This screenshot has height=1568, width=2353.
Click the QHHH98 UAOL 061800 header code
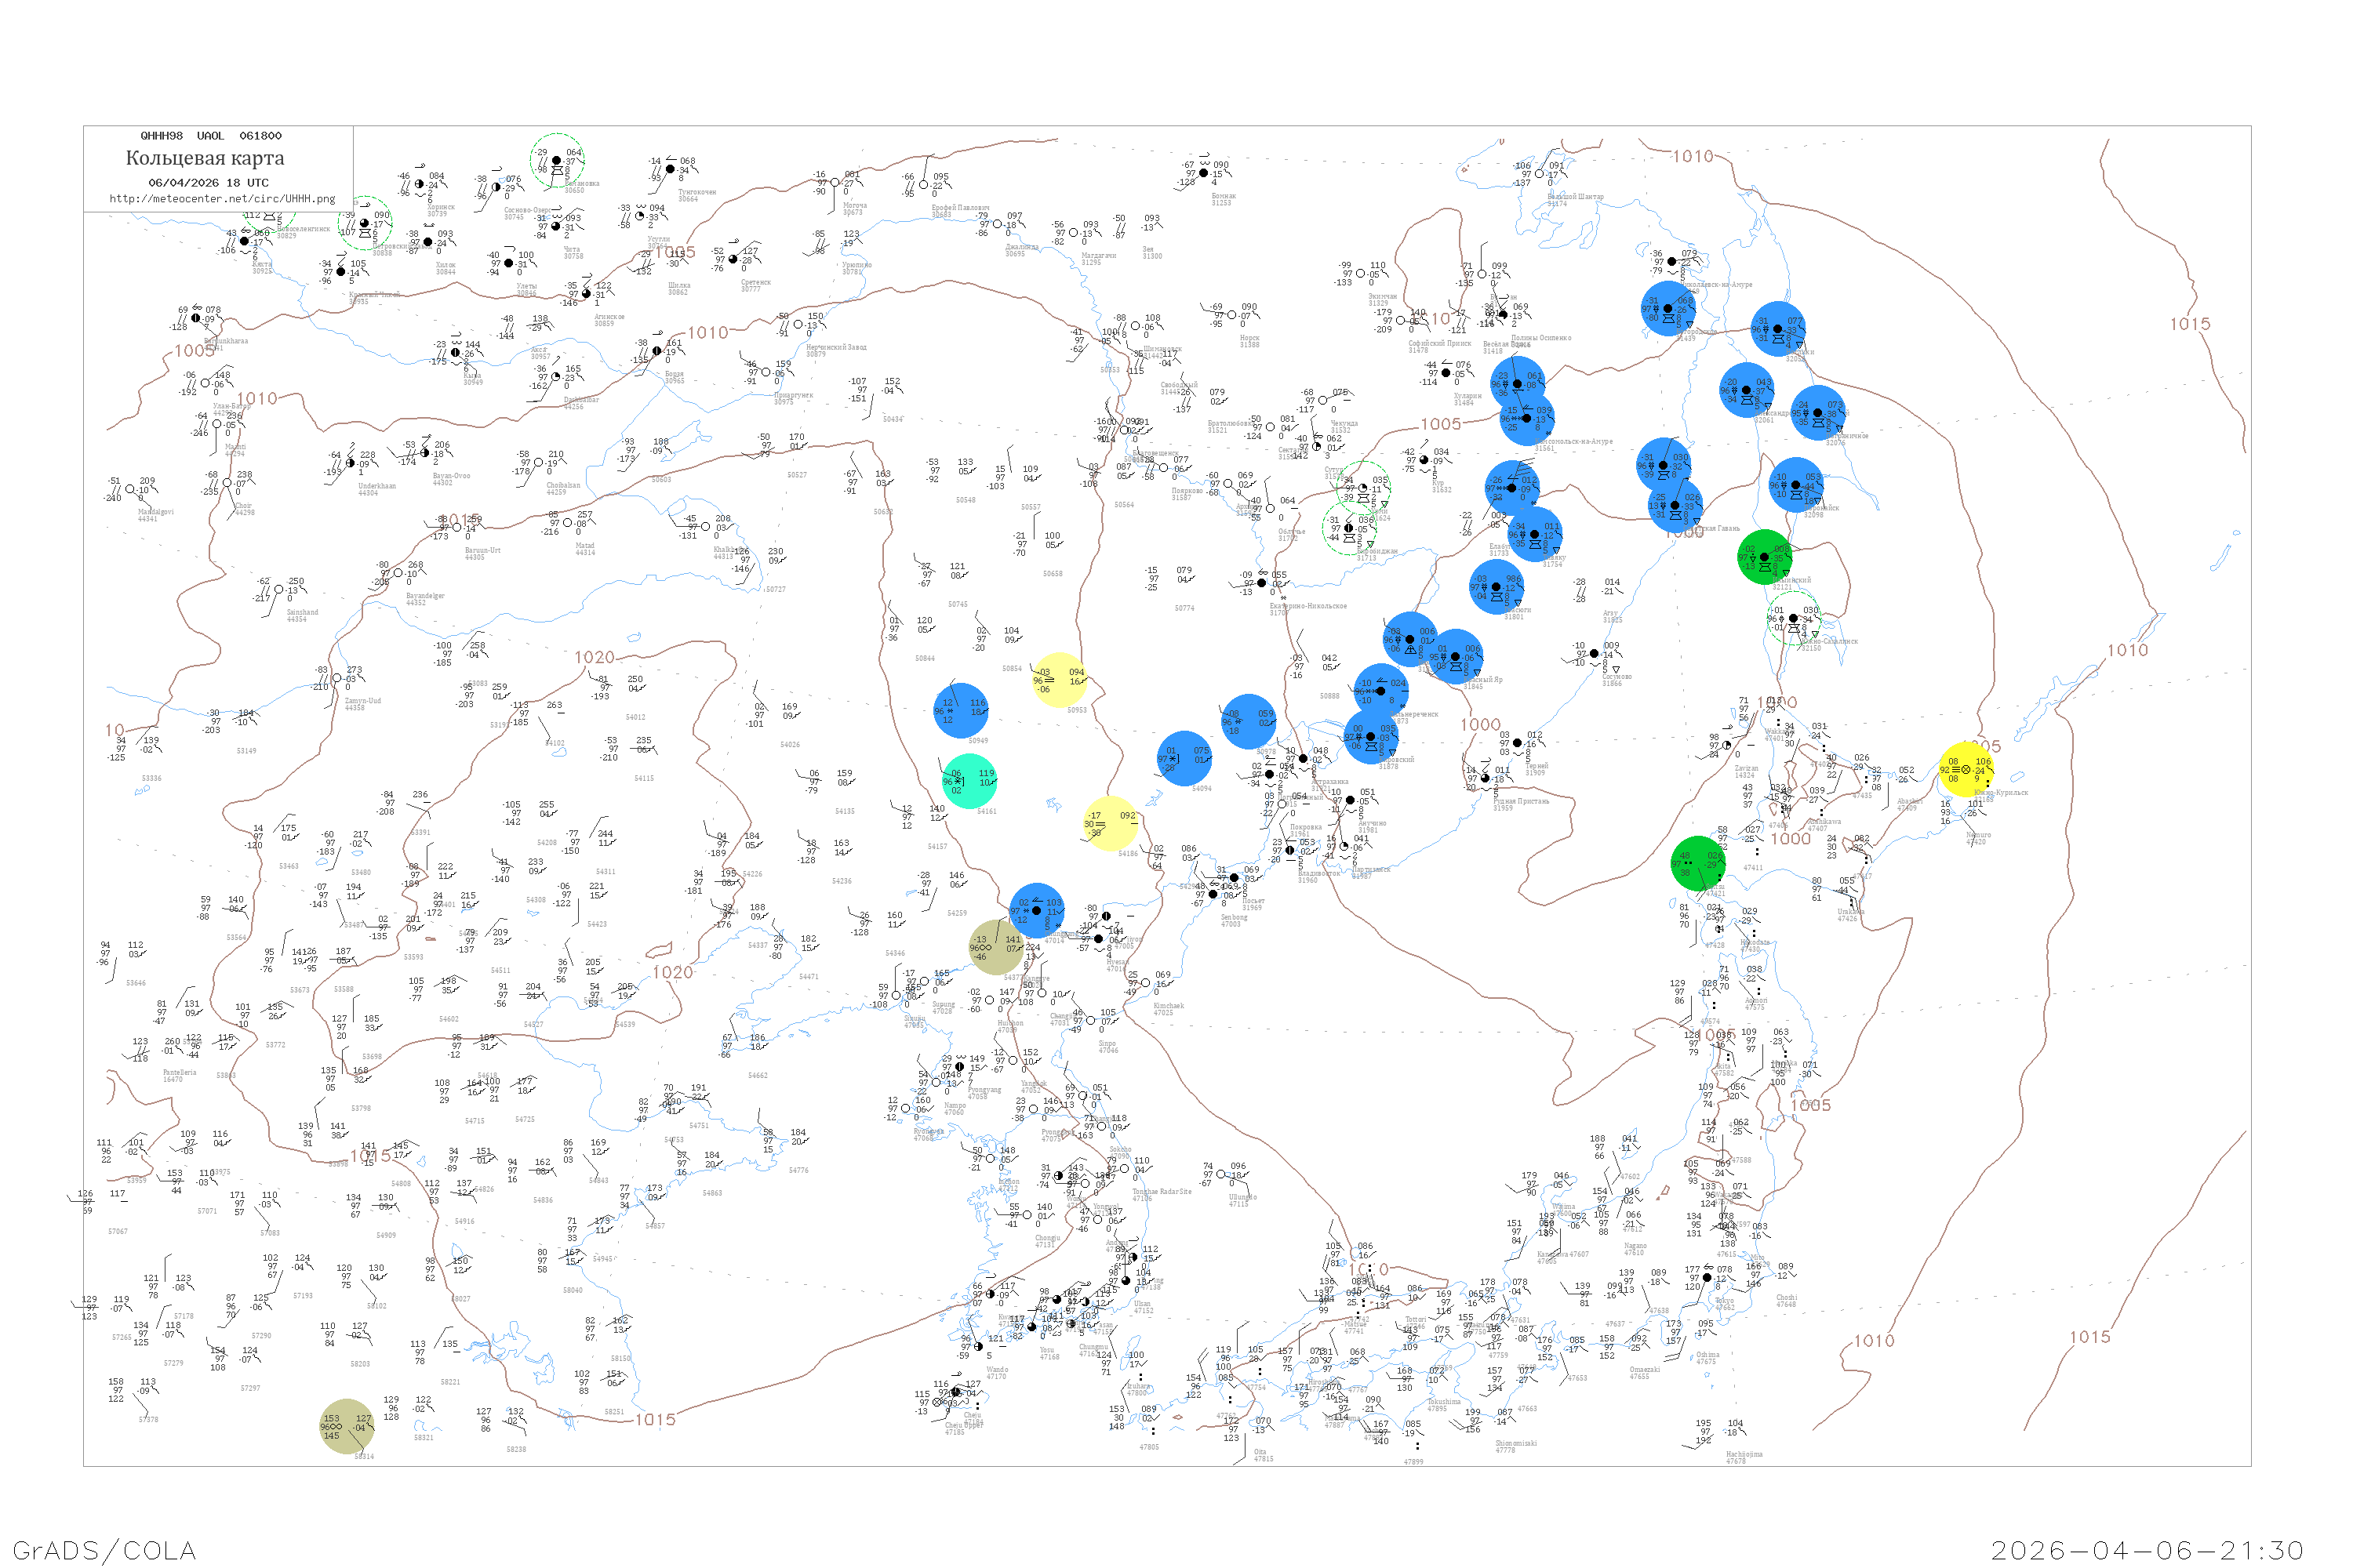pyautogui.click(x=210, y=136)
